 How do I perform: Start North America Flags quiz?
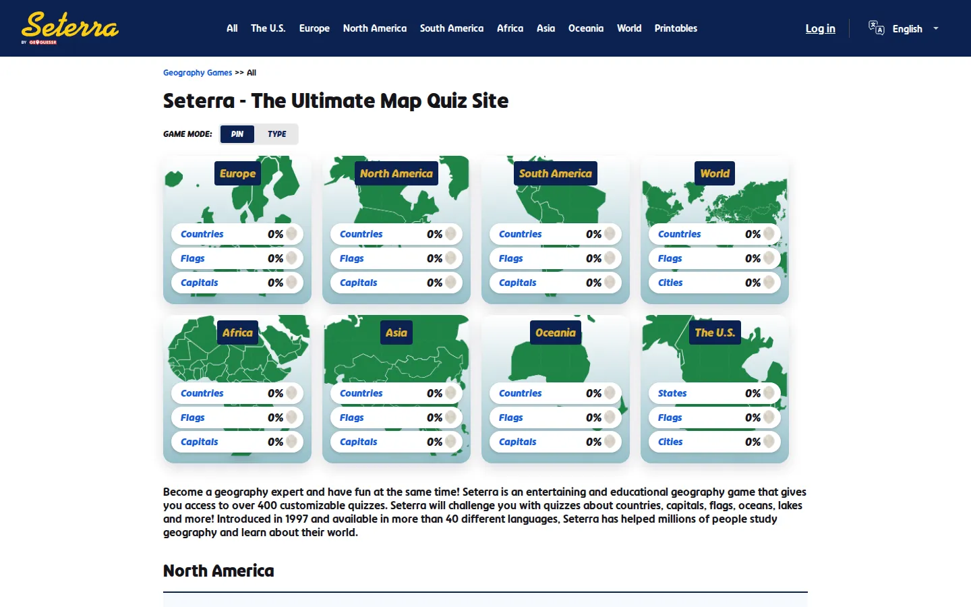tap(396, 258)
